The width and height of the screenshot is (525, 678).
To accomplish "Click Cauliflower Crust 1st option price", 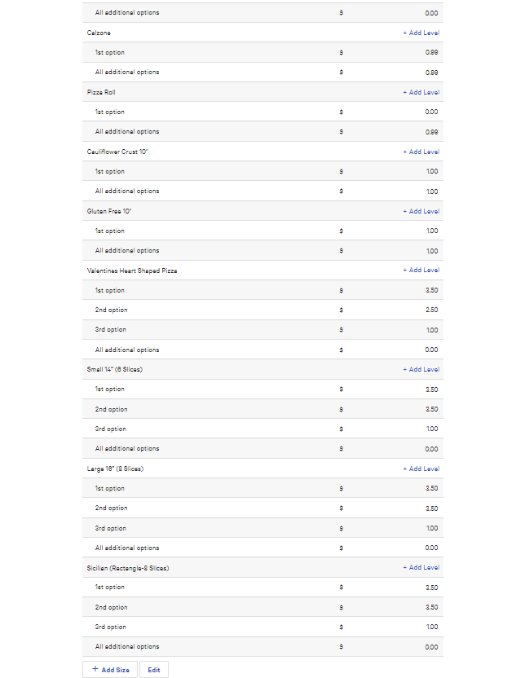I will (x=391, y=172).
